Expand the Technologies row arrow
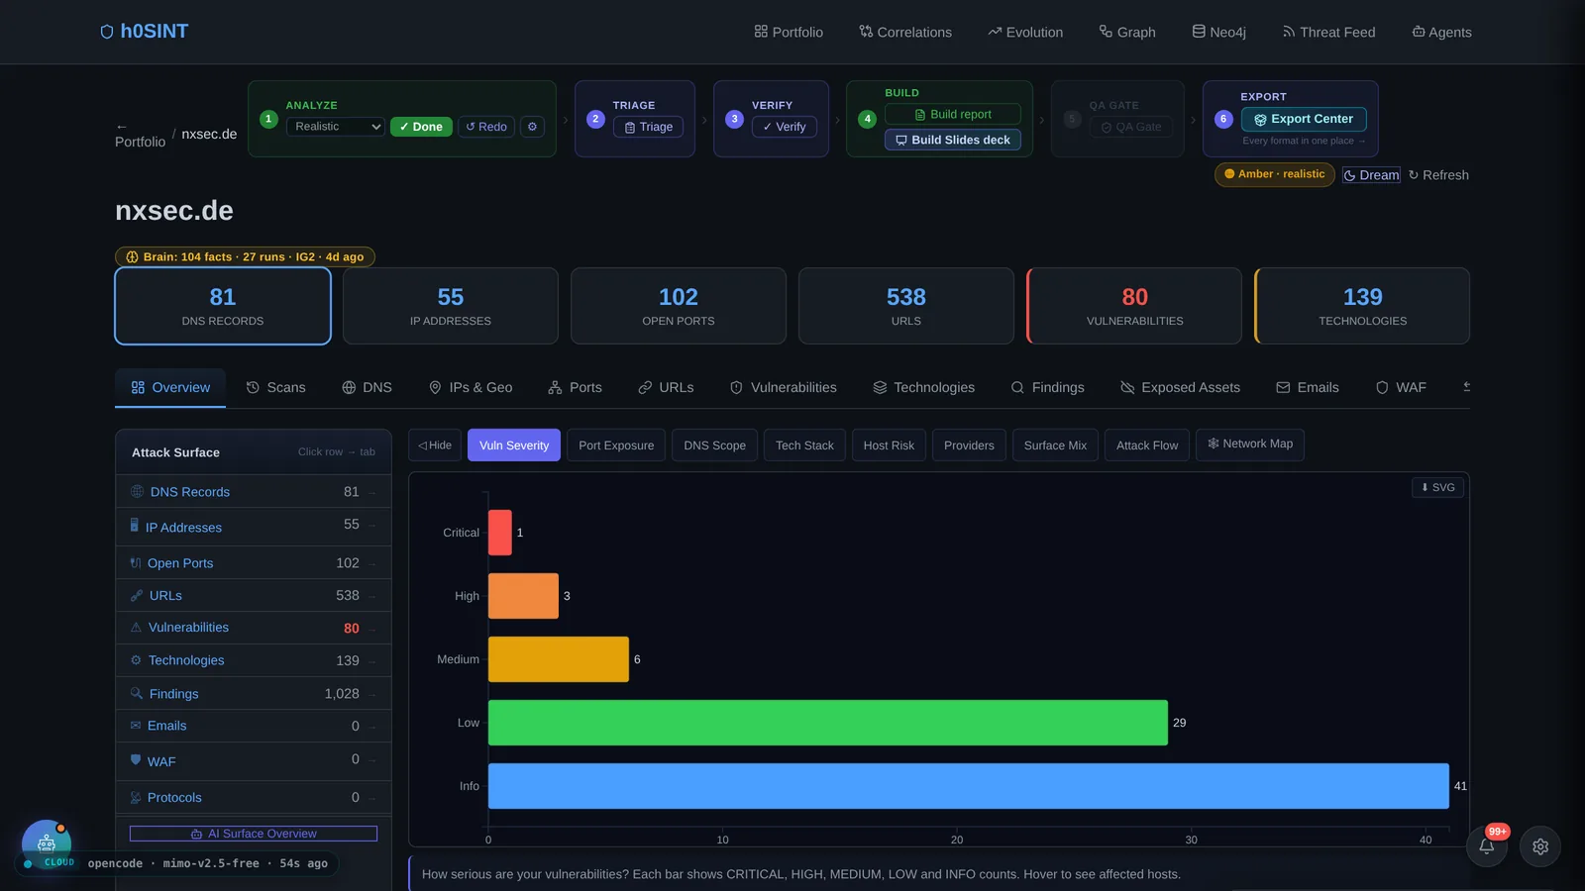1585x891 pixels. tap(373, 661)
